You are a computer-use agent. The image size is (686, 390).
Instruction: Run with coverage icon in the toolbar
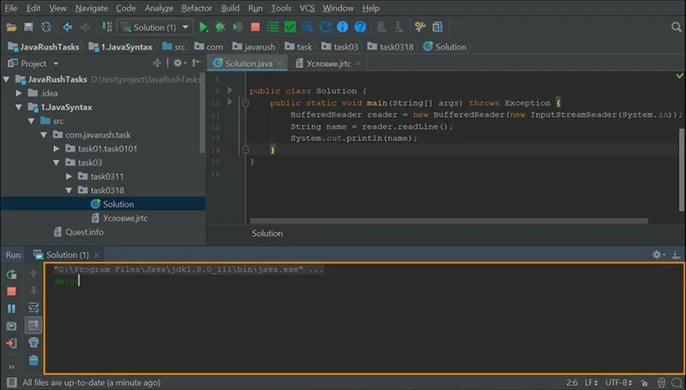[238, 27]
